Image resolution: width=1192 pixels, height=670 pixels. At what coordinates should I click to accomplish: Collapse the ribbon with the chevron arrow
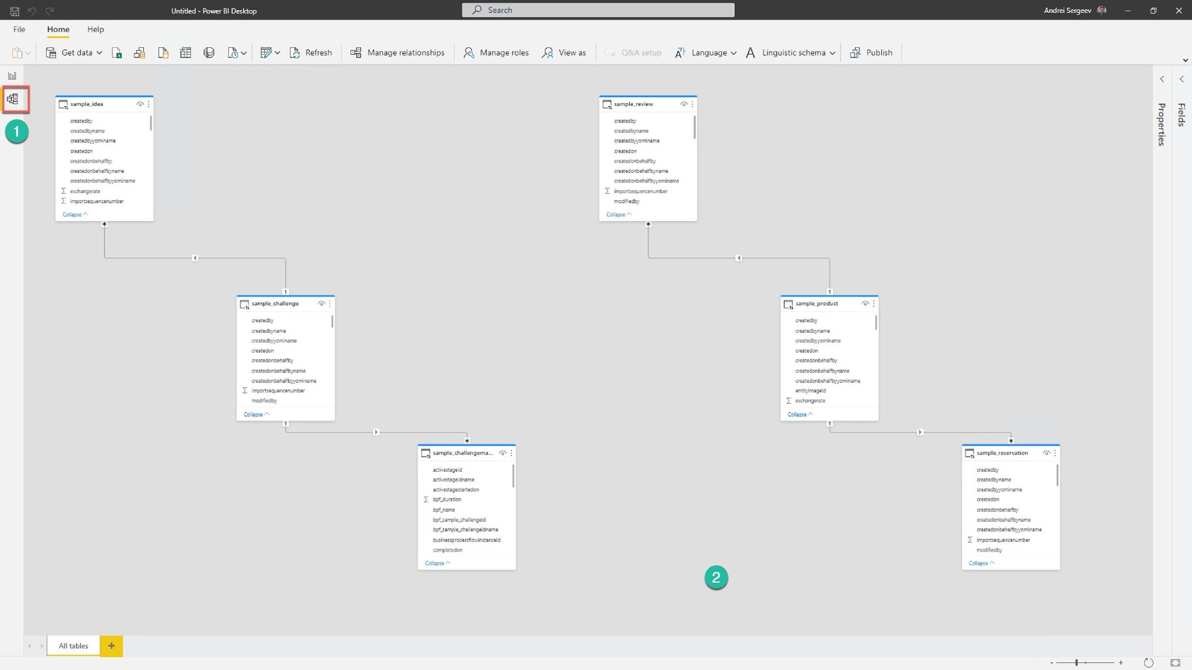[1185, 61]
